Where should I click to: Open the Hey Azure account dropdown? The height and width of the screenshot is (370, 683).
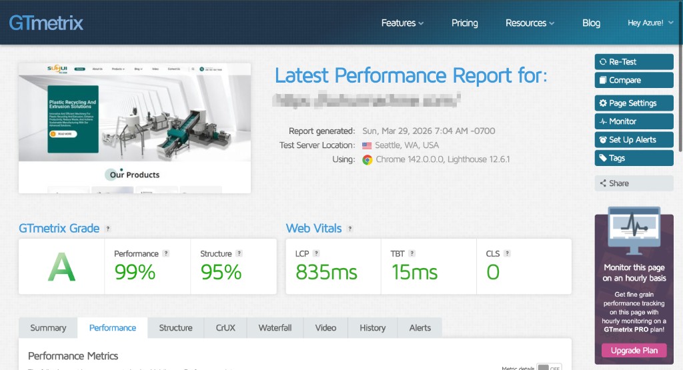pyautogui.click(x=650, y=23)
